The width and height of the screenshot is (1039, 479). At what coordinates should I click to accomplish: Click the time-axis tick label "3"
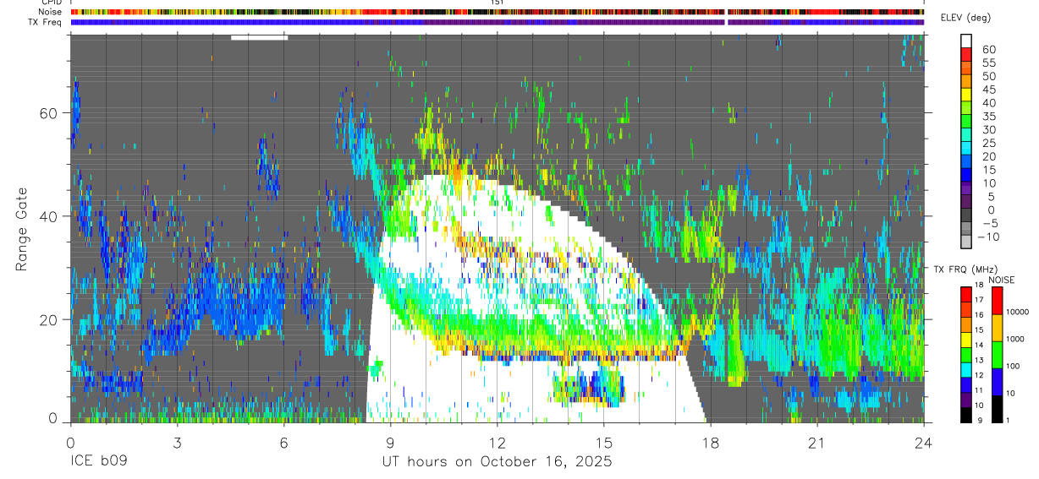[x=177, y=444]
